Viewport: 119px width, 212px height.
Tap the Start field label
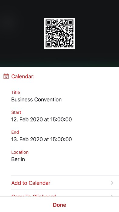click(16, 112)
